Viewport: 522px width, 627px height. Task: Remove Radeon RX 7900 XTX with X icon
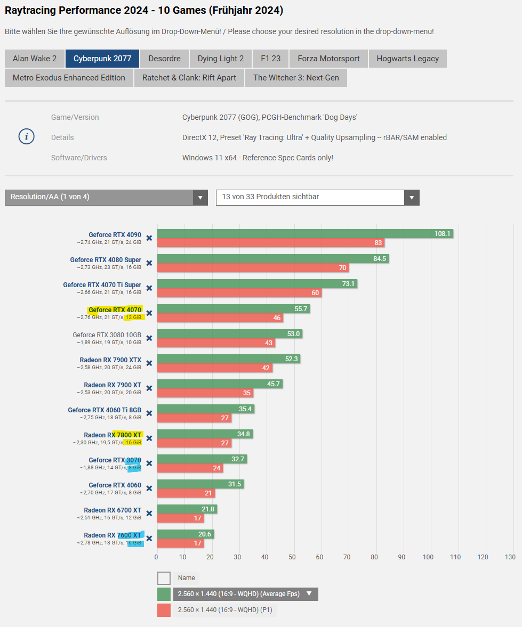coord(149,363)
